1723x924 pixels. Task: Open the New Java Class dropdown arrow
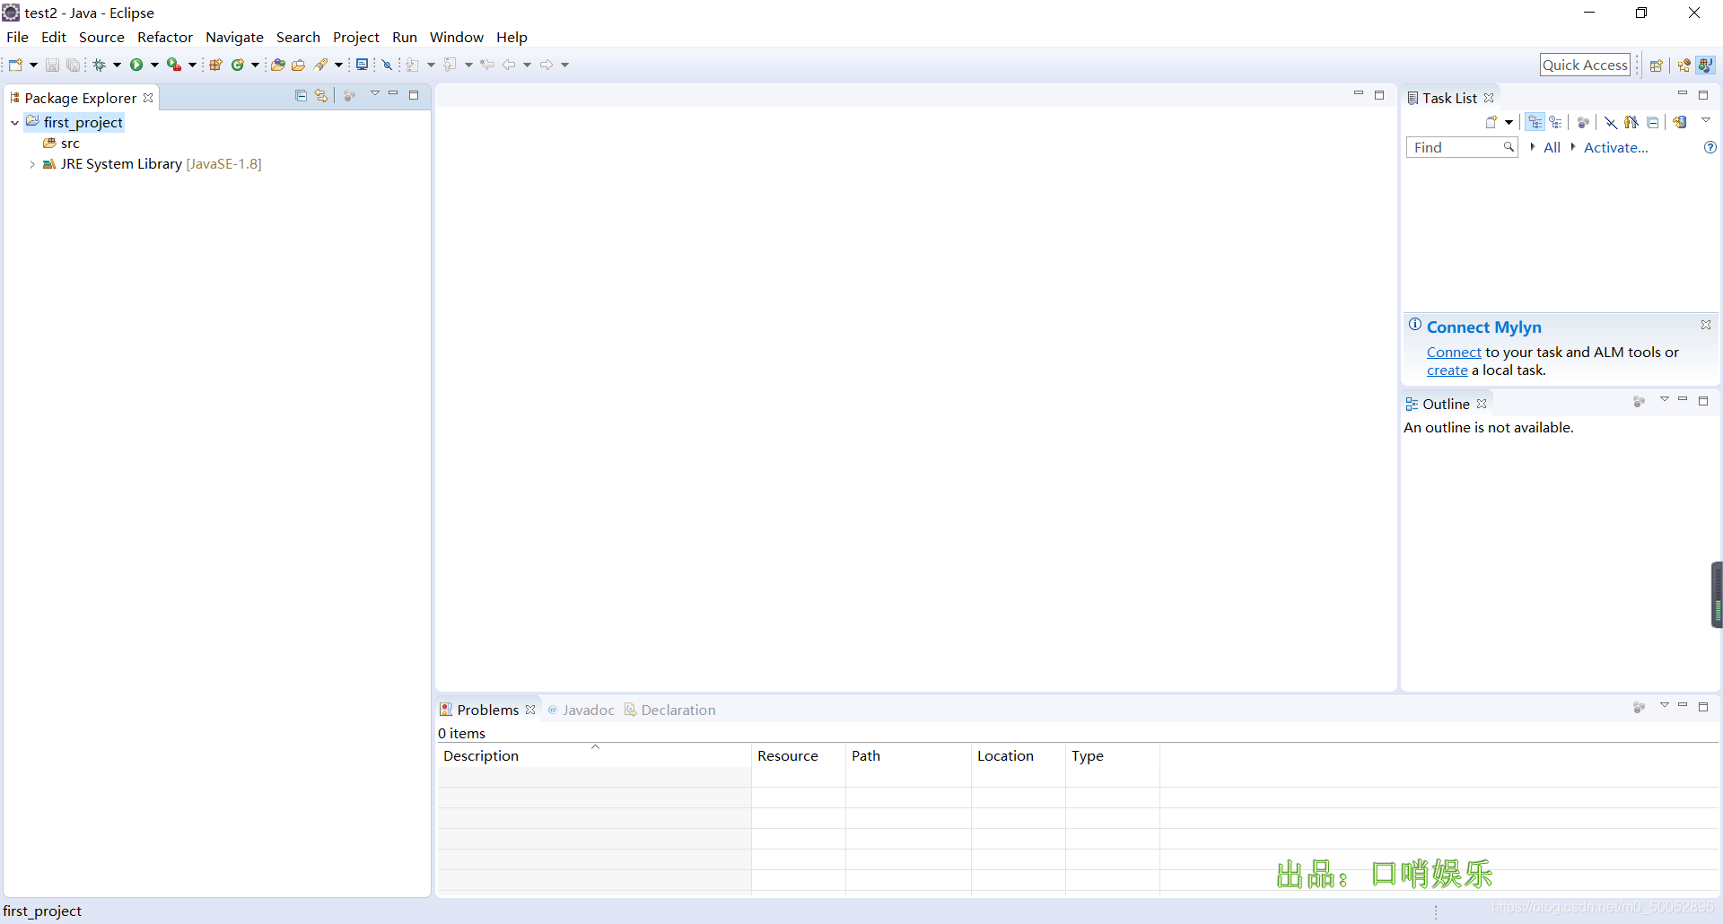coord(255,65)
